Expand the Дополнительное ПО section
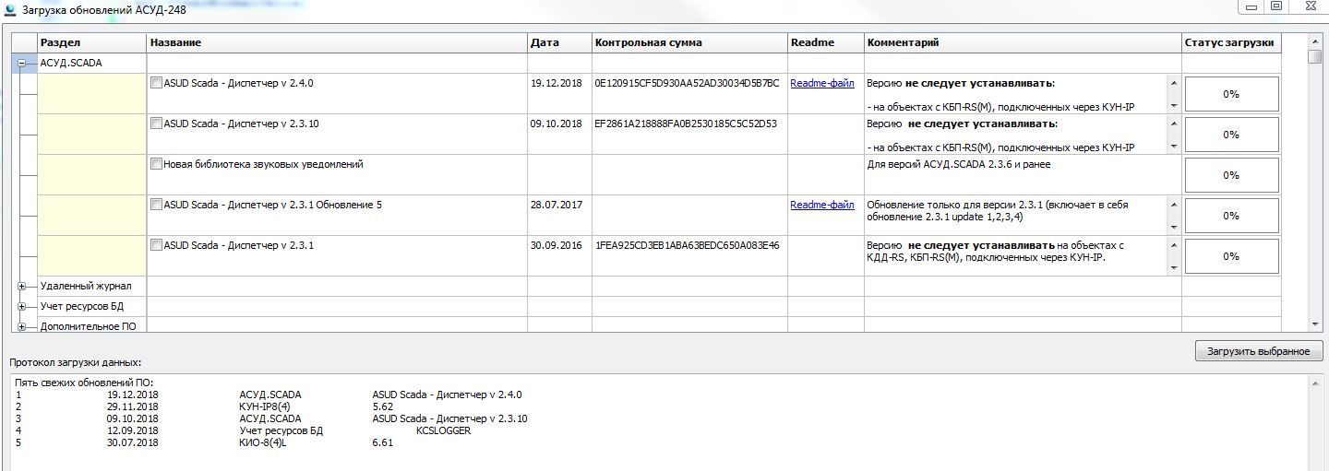The image size is (1329, 471). [x=21, y=327]
